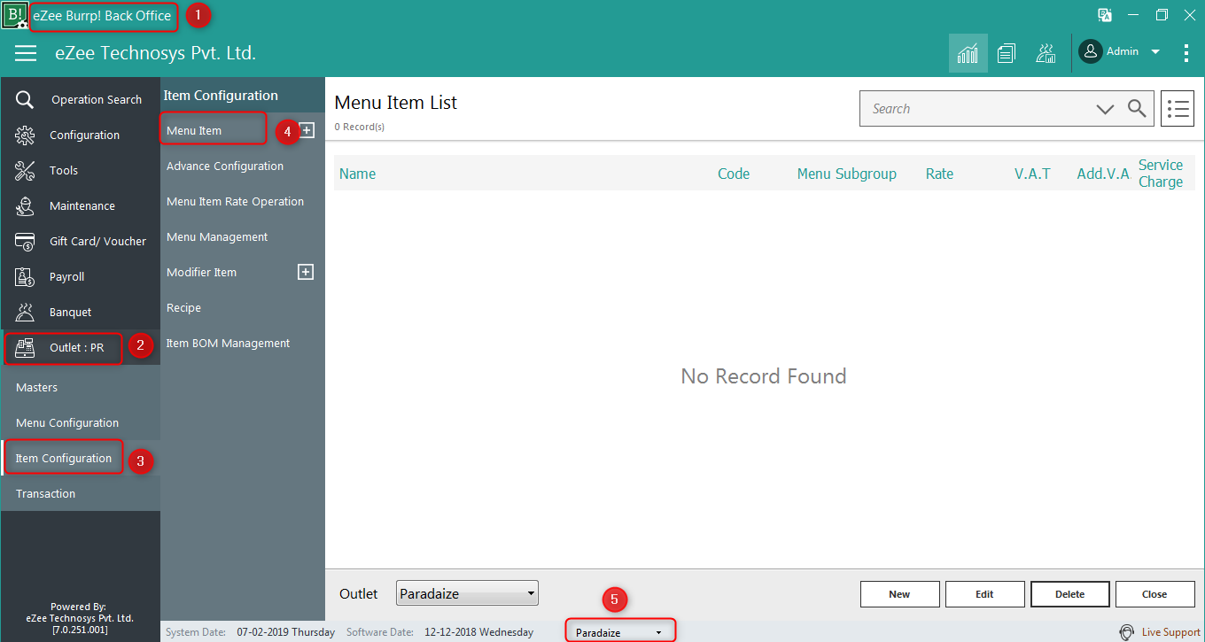Select Menu Configuration submenu item
Viewport: 1205px width, 642px height.
click(x=80, y=423)
